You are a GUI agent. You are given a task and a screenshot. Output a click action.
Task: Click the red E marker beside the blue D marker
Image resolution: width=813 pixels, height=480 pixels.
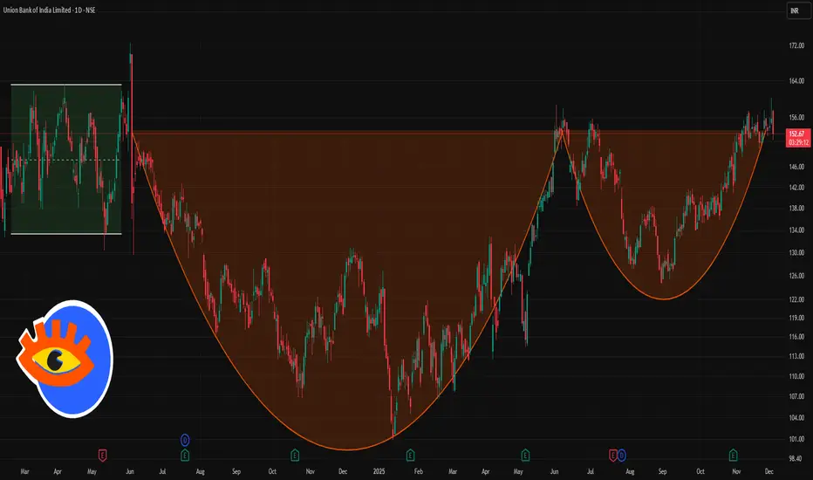[612, 456]
